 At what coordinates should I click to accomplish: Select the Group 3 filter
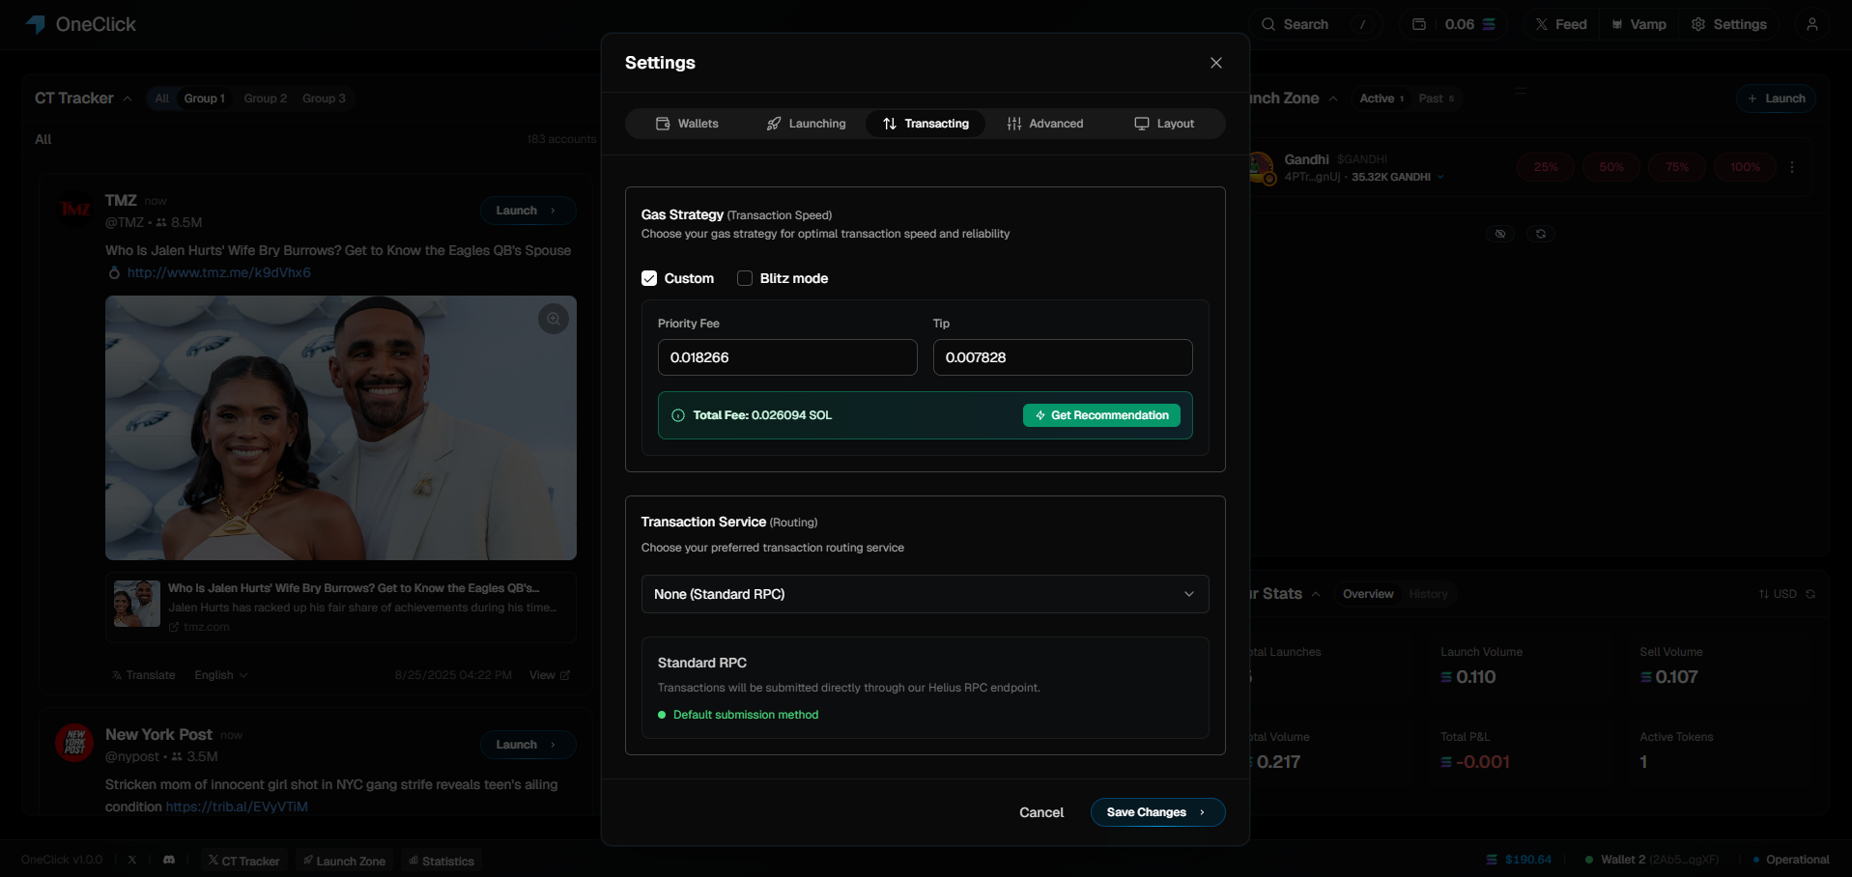pyautogui.click(x=324, y=99)
